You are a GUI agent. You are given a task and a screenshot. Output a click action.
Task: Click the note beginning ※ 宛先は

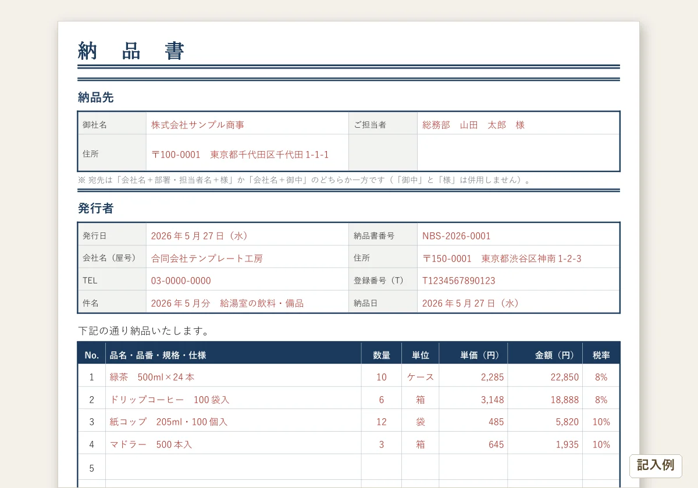[305, 180]
